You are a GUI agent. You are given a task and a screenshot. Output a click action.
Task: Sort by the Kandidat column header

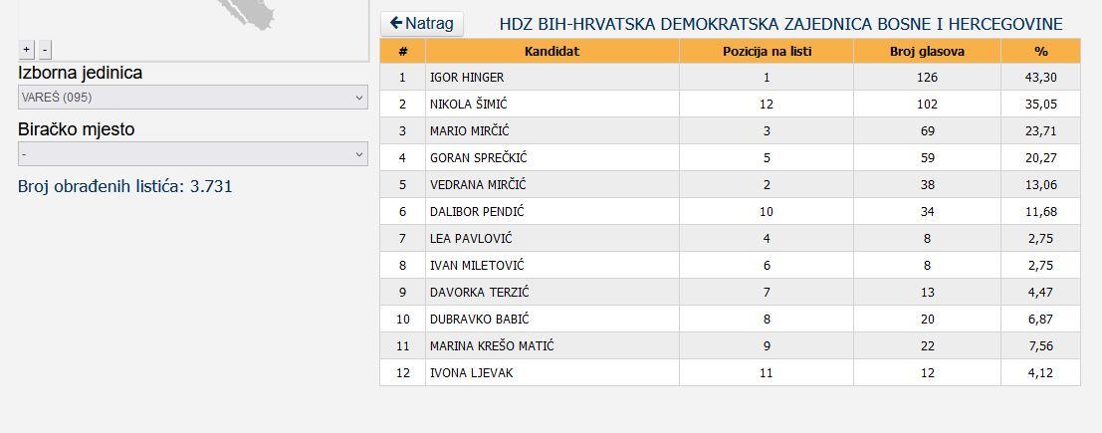(551, 52)
